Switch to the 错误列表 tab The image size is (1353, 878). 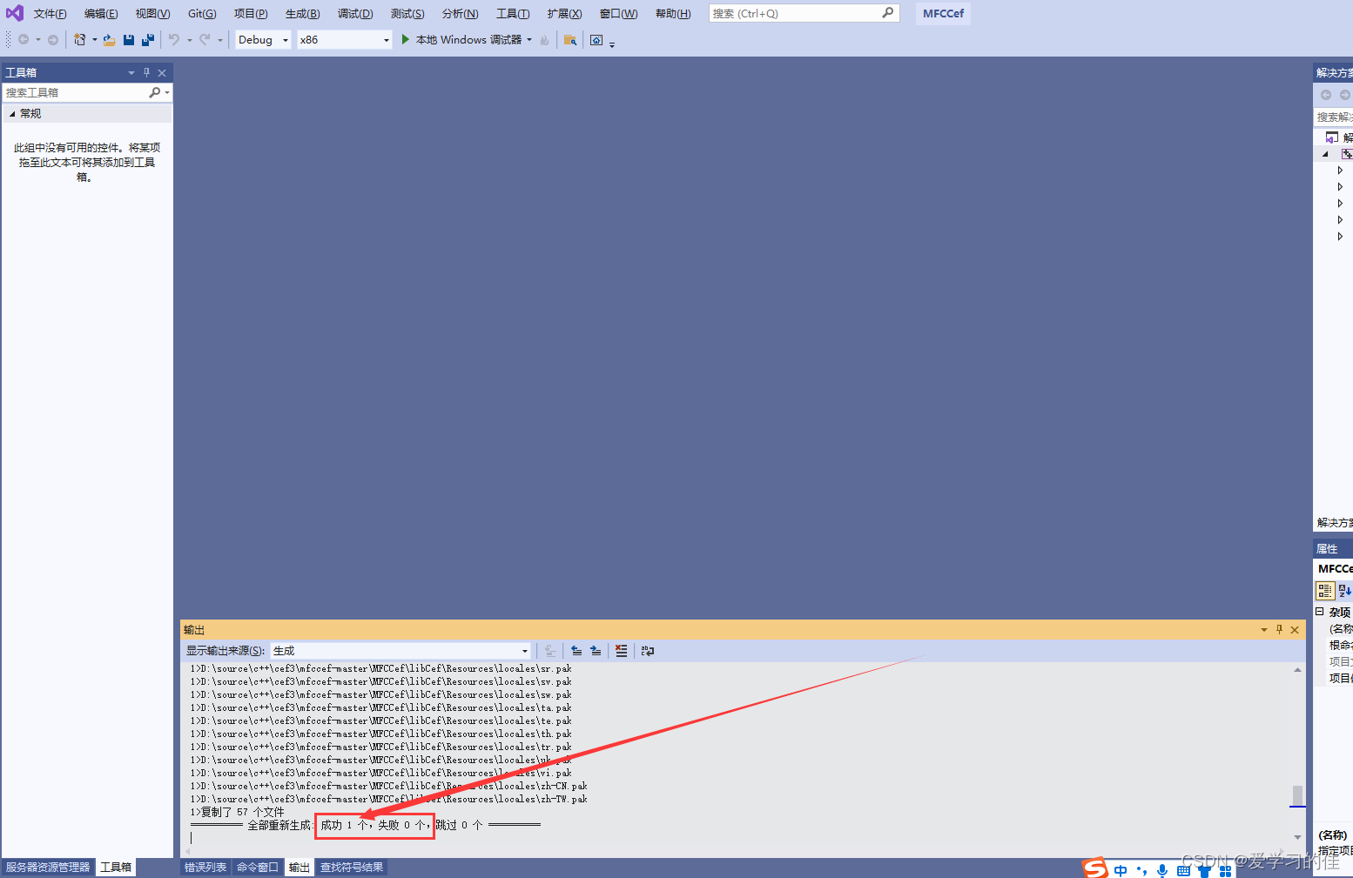point(205,867)
